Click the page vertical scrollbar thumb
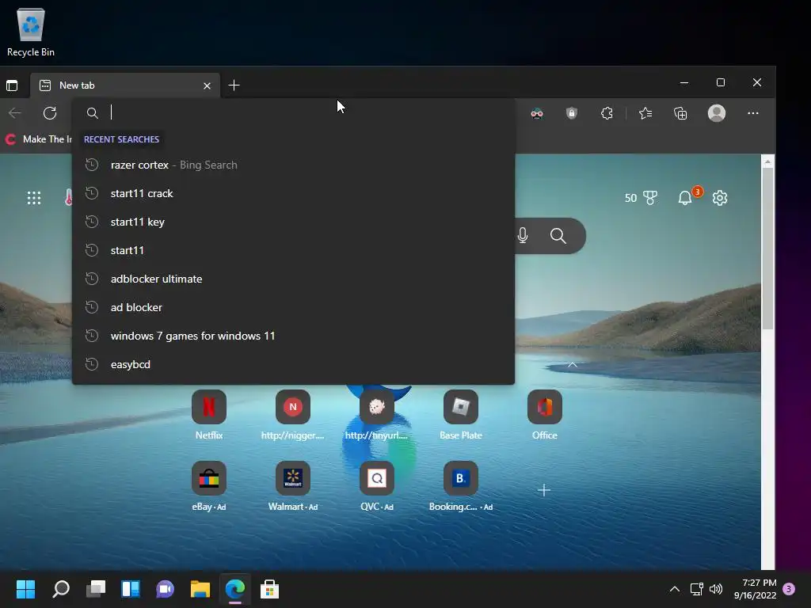Image resolution: width=811 pixels, height=608 pixels. pyautogui.click(x=767, y=248)
